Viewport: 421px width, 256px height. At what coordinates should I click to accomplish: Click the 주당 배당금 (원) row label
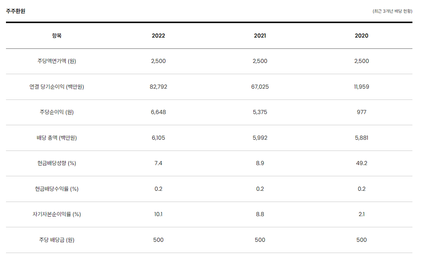(57, 240)
